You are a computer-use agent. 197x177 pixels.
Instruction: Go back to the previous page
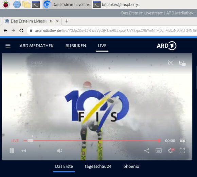click(5, 31)
